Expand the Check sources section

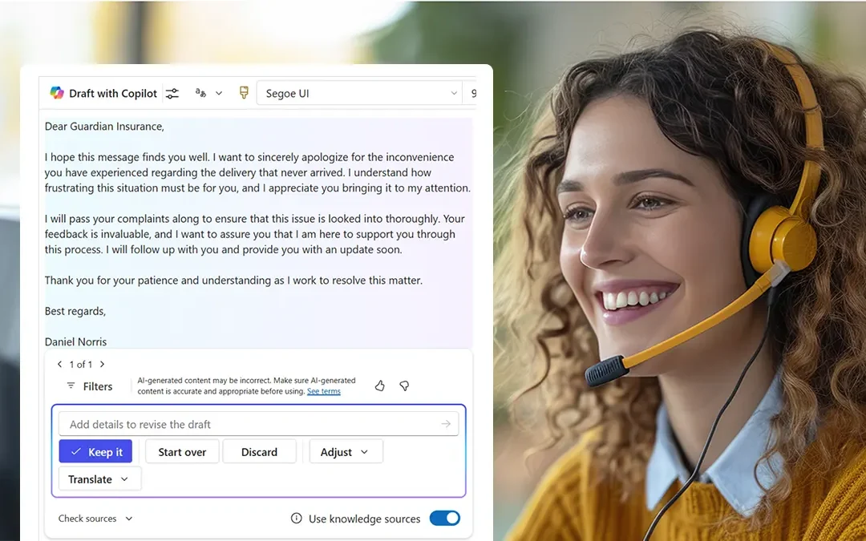tap(95, 519)
